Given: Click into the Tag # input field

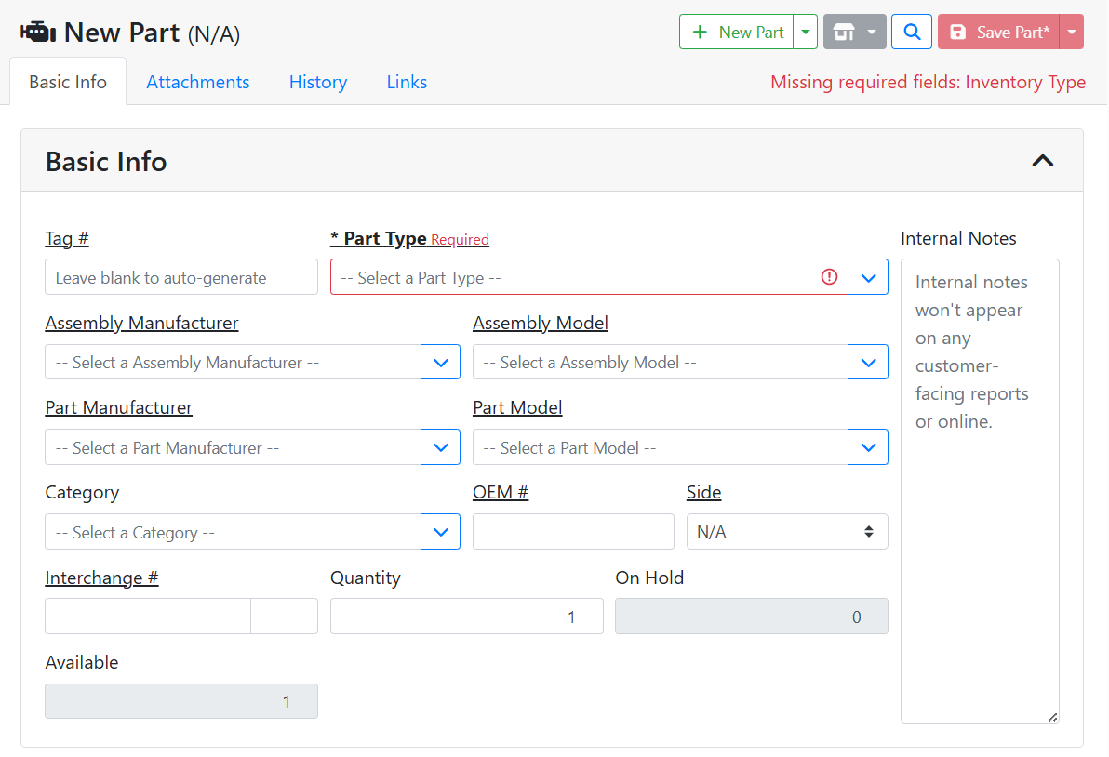Looking at the screenshot, I should [x=181, y=277].
